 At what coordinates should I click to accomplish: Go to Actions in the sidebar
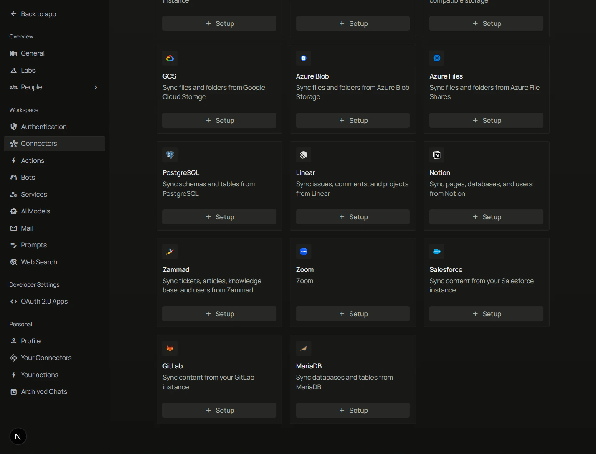pos(54,160)
